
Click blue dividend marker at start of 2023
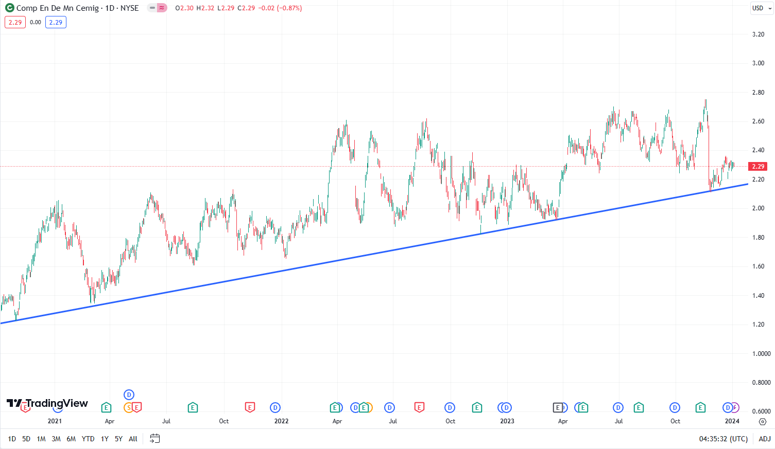pyautogui.click(x=507, y=408)
